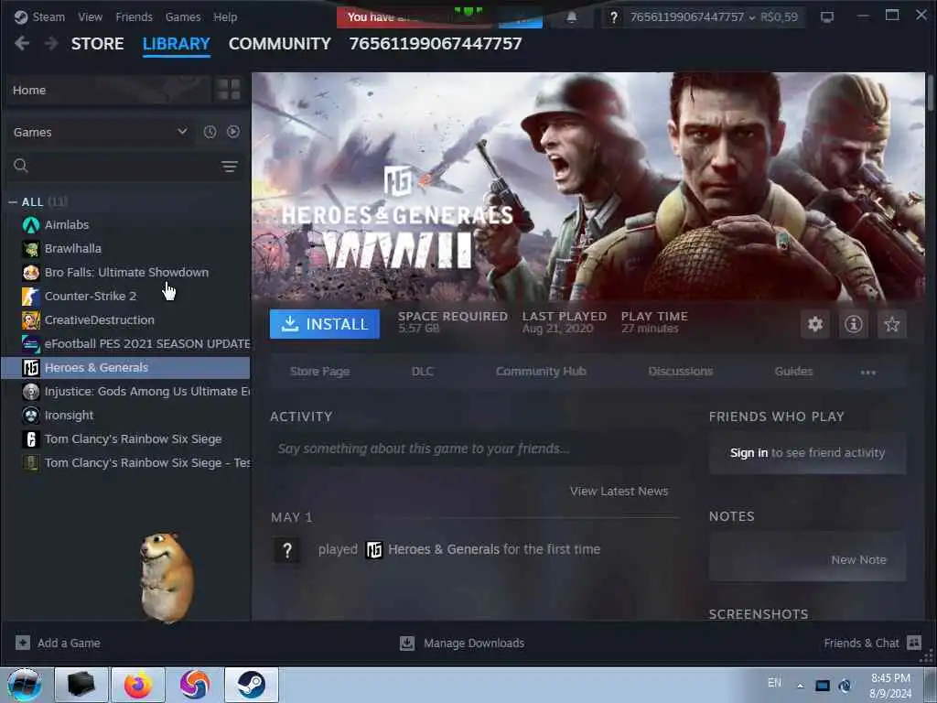Screen dimensions: 937x703
Task: Click View Latest News
Action: (619, 491)
